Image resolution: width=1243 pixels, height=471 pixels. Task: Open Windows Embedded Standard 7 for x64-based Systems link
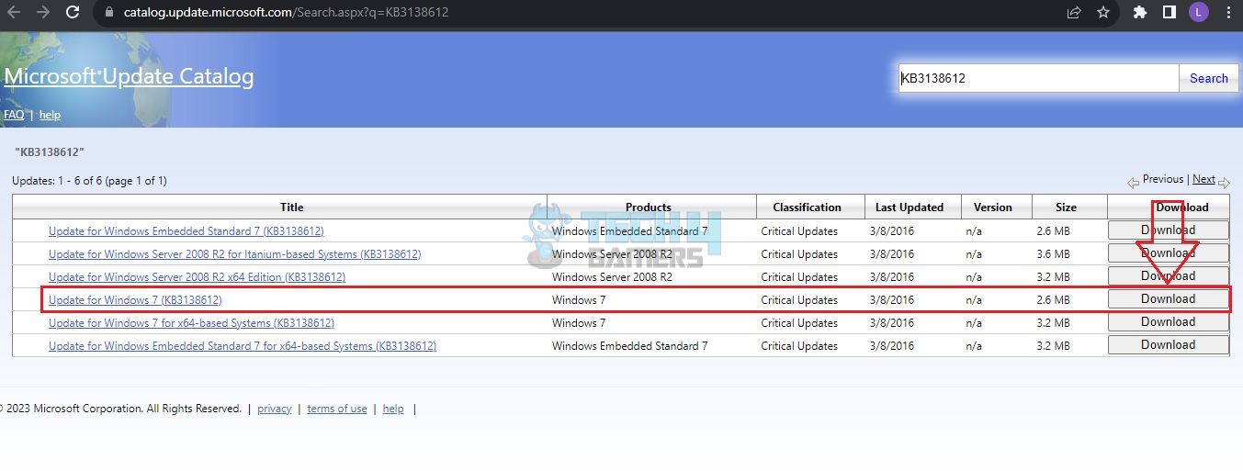click(x=243, y=346)
